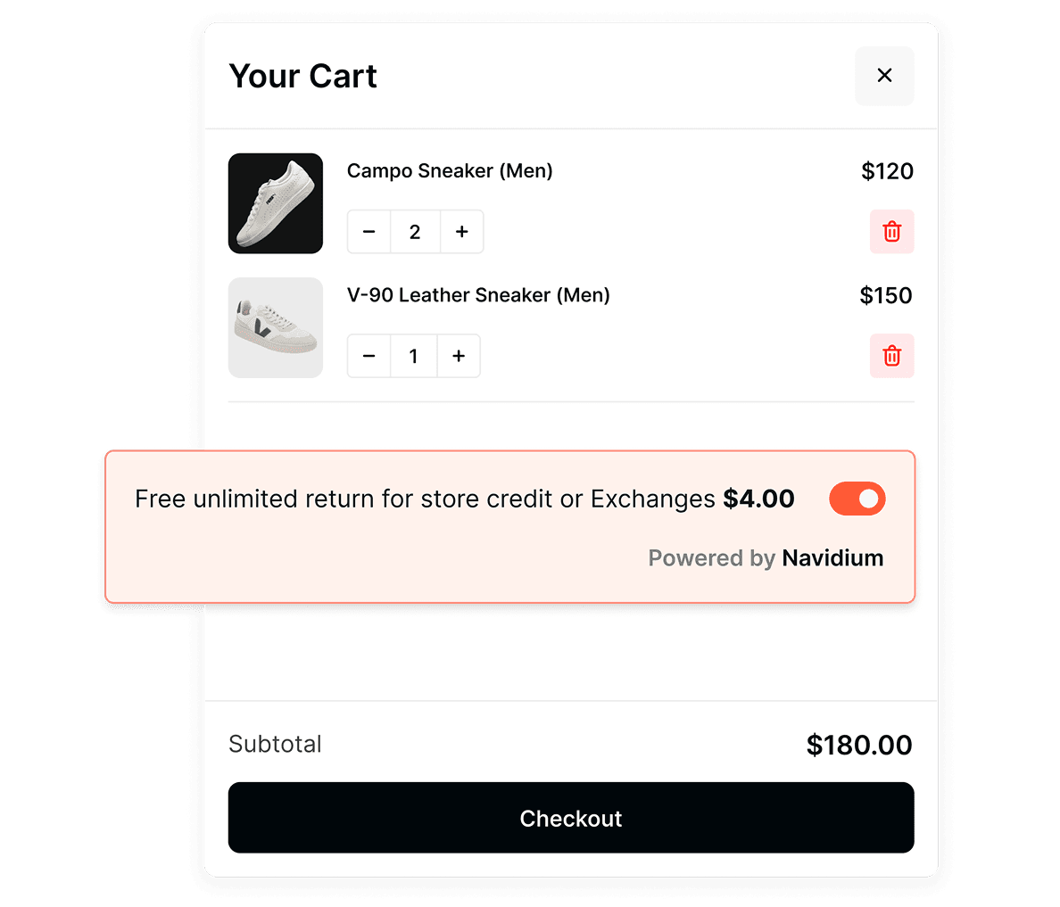Select the V-90 Leather Sneaker (Men) name
Image resolution: width=1060 pixels, height=907 pixels.
(478, 295)
